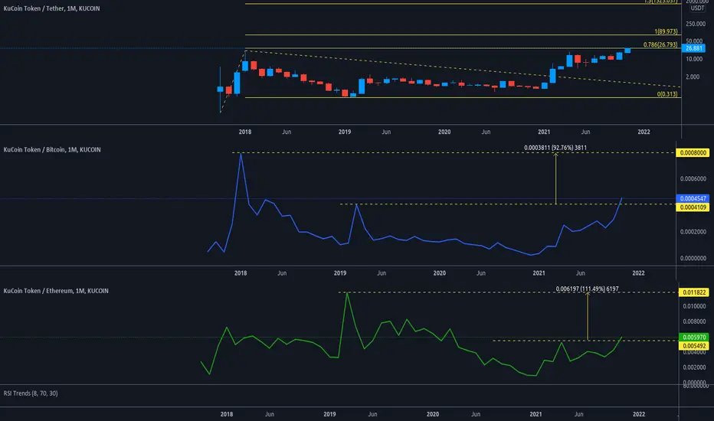This screenshot has width=714, height=421.
Task: Click the KuCoin Token / Ethereum chart title
Action: 56,290
